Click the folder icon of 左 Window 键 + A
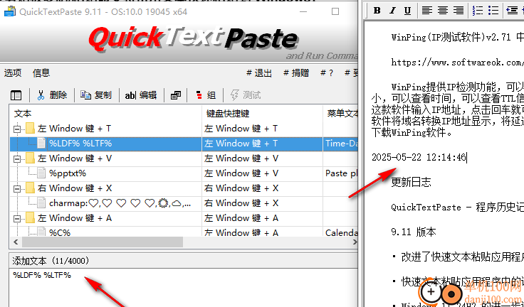524x307 pixels. [31, 218]
